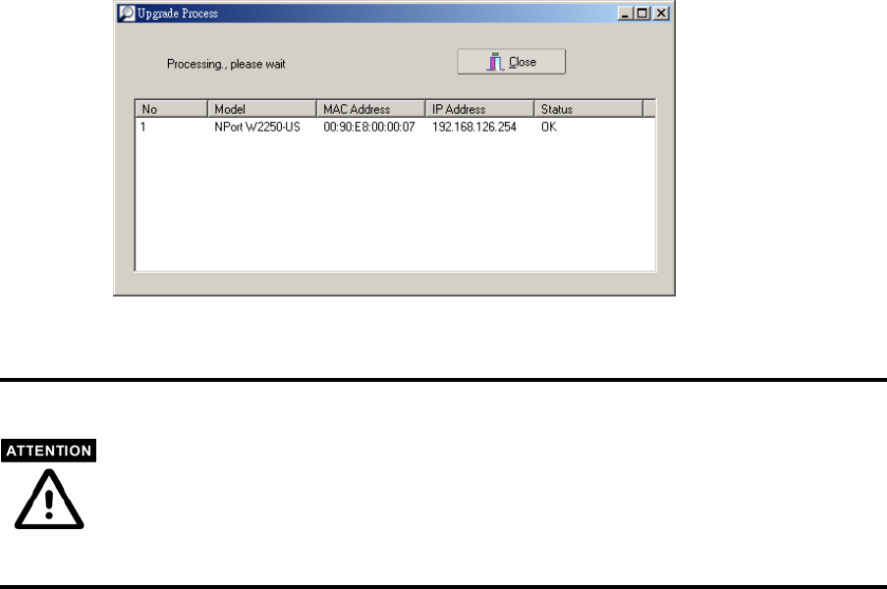The height and width of the screenshot is (589, 887).
Task: Select row number 1 cell
Action: 143,128
